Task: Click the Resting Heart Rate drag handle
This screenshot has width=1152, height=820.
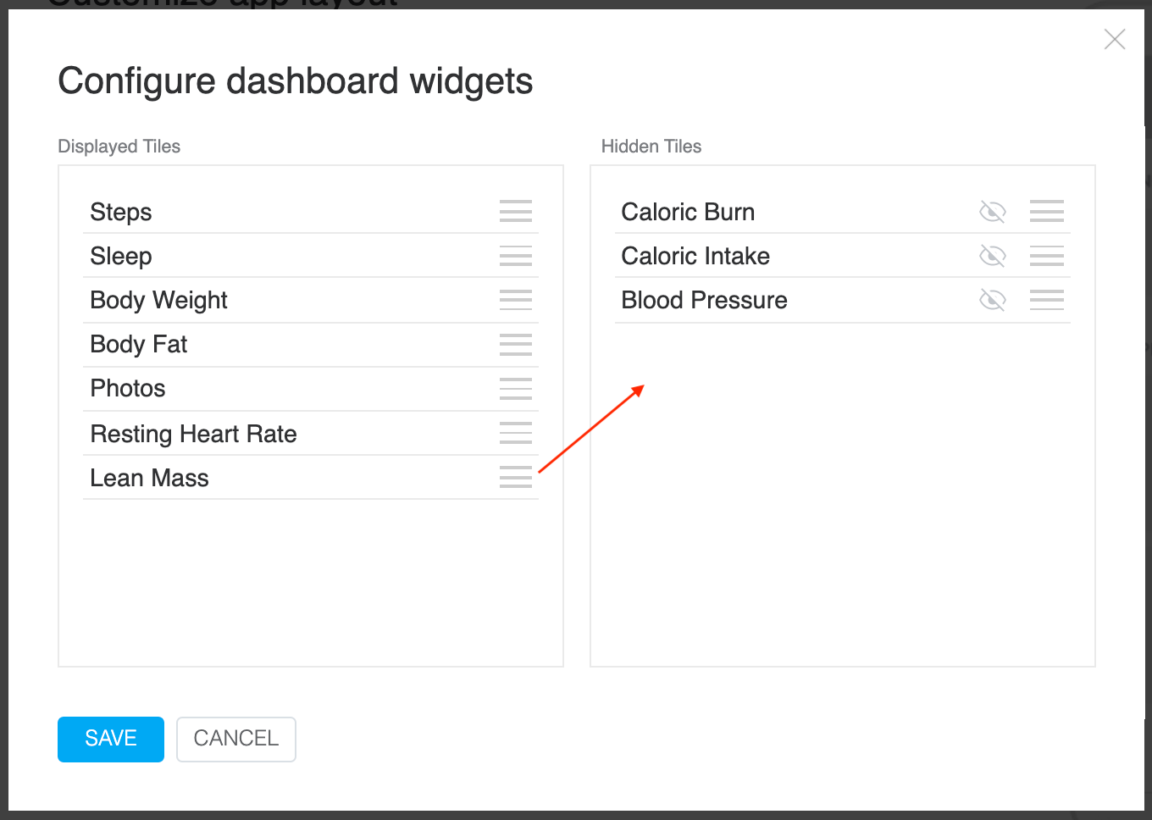Action: 516,433
